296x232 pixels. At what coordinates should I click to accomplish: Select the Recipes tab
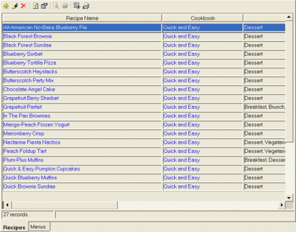14,227
